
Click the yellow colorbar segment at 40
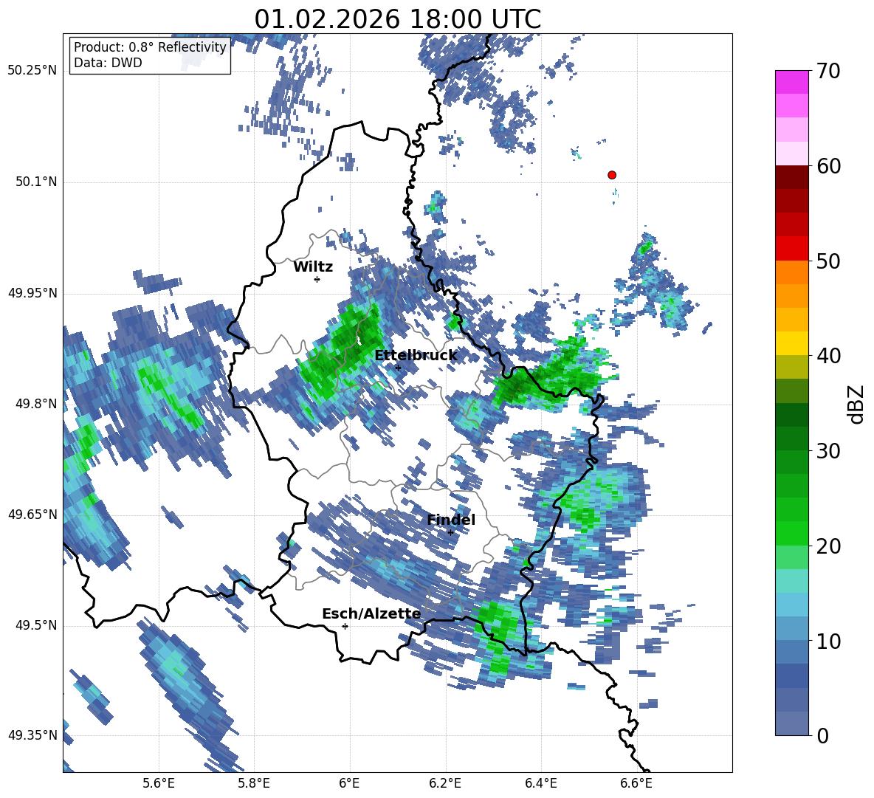coord(791,343)
